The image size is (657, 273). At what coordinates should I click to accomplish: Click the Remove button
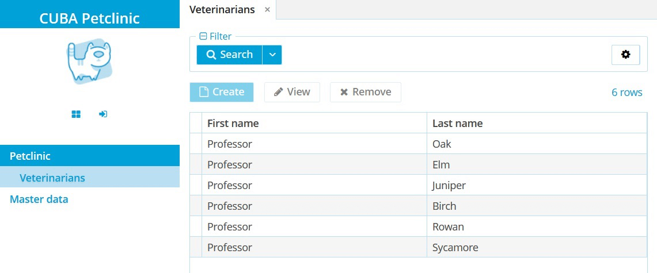tap(365, 92)
